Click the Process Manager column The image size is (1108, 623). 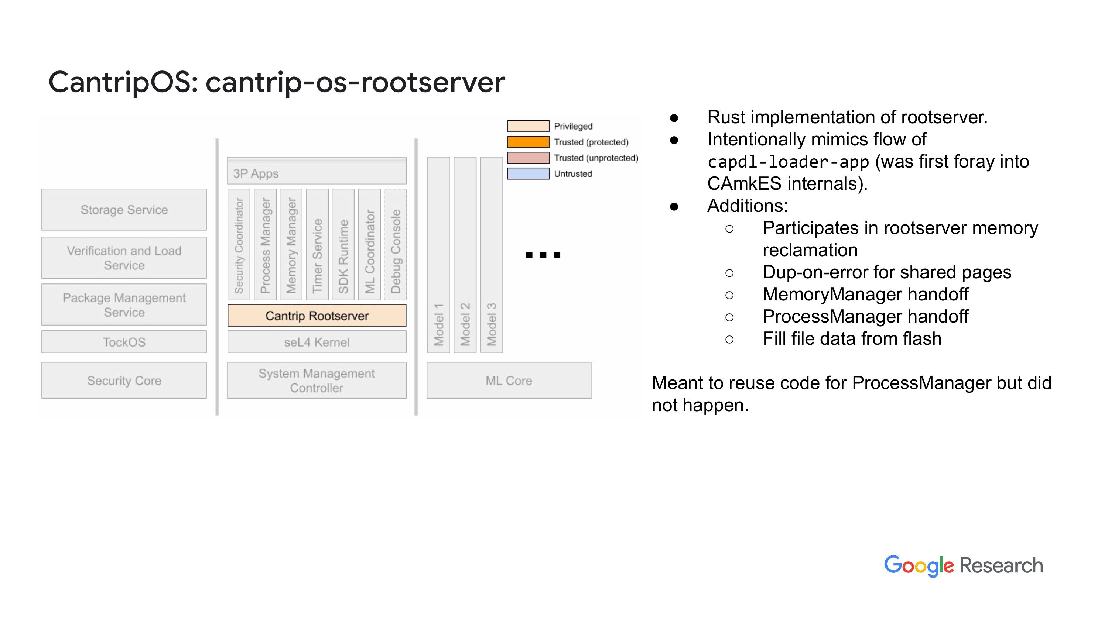click(265, 245)
